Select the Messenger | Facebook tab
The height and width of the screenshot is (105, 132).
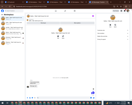coord(98,2)
